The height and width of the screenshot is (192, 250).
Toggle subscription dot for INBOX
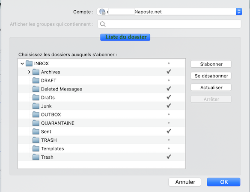pos(169,63)
